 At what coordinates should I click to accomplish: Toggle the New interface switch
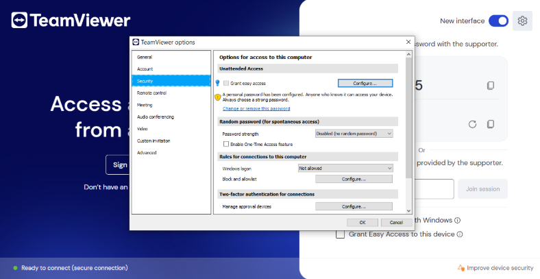click(x=498, y=21)
